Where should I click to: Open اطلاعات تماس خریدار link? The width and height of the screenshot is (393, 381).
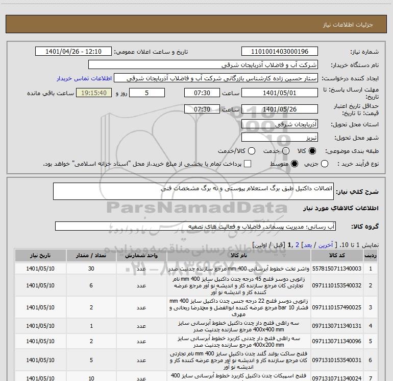tap(84, 78)
